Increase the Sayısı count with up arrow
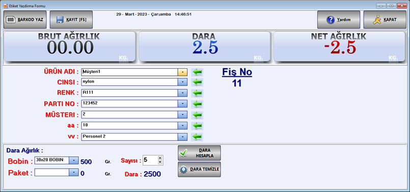The image size is (410, 192). 160,158
